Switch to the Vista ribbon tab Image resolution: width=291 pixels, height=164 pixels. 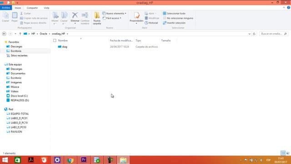coord(46,8)
